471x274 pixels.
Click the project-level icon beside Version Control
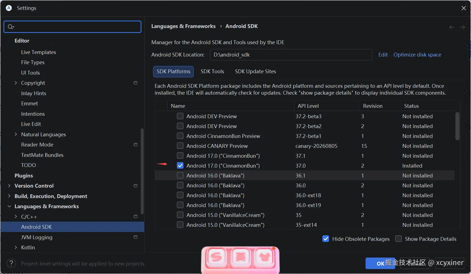coord(135,186)
